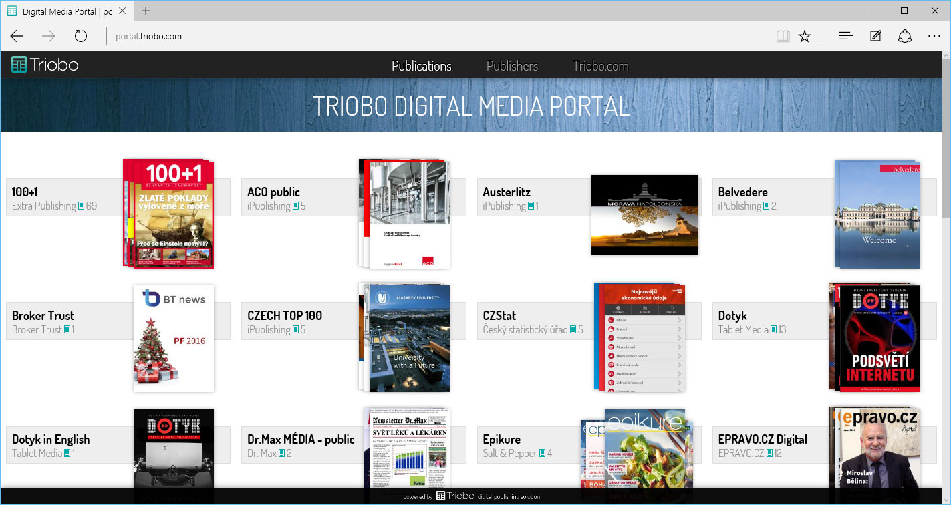Open a new tab with plus button
The height and width of the screenshot is (505, 951).
pos(146,11)
